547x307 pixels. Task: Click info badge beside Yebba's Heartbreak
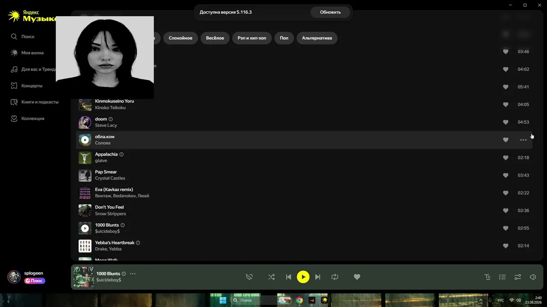pos(138,243)
